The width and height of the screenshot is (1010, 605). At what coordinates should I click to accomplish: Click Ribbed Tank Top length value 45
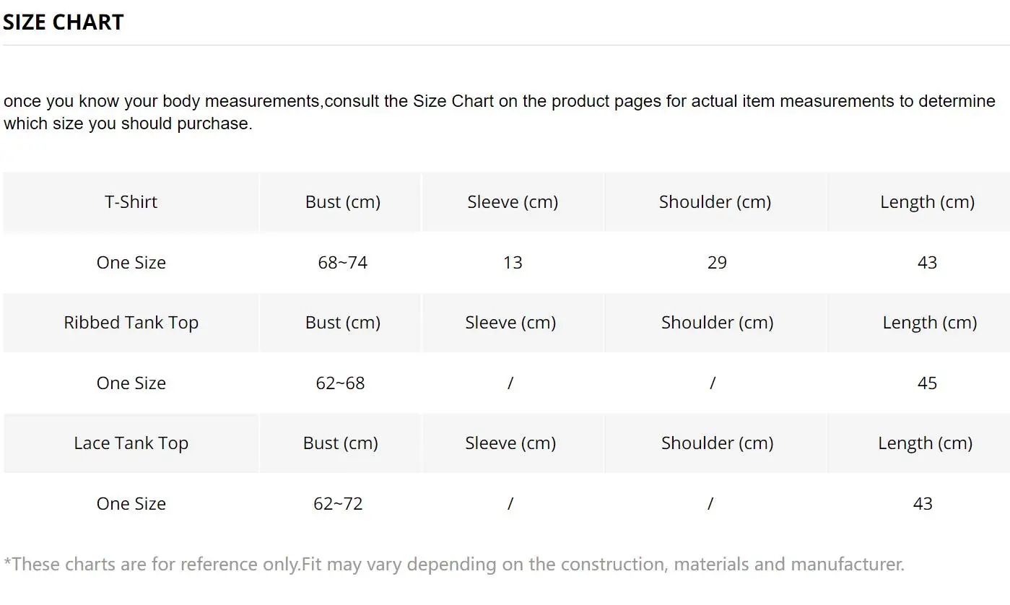(x=927, y=383)
